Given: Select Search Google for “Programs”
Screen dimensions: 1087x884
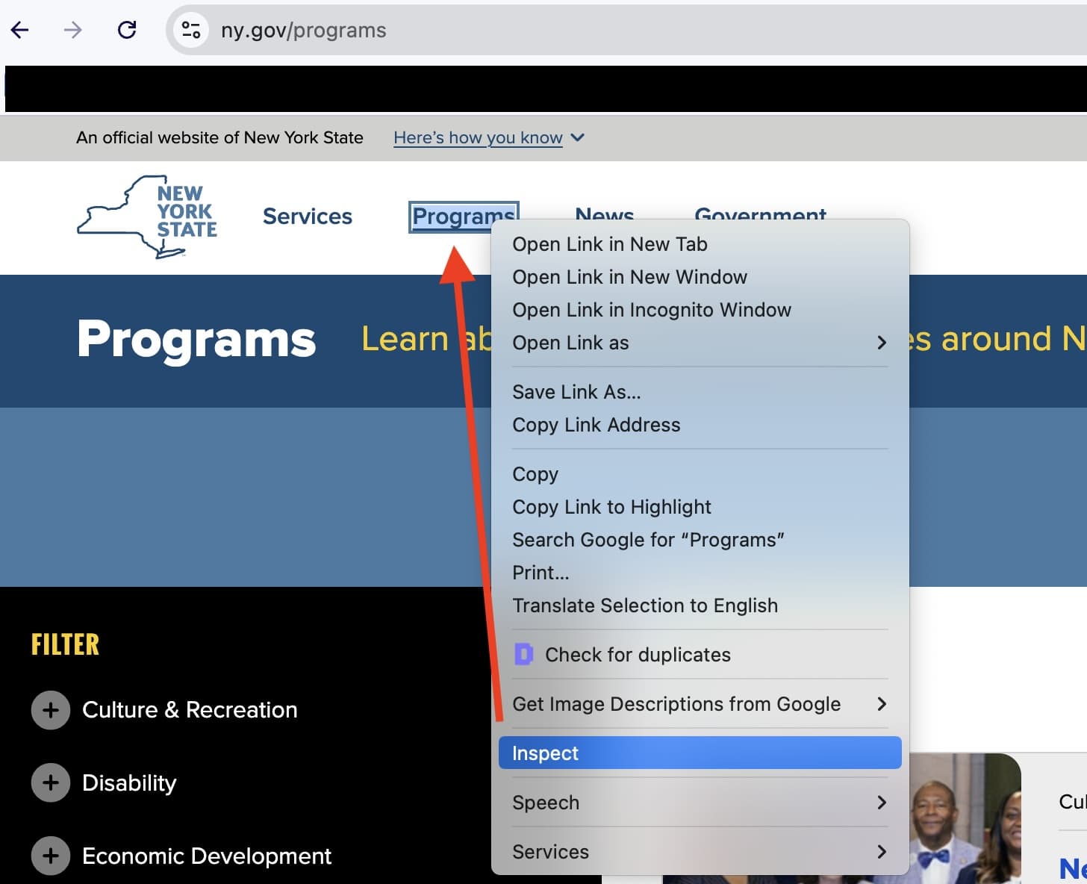Looking at the screenshot, I should tap(700, 540).
